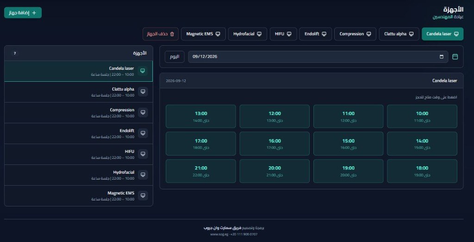Click the trash icon in delete device button
This screenshot has height=242, width=474.
point(172,34)
